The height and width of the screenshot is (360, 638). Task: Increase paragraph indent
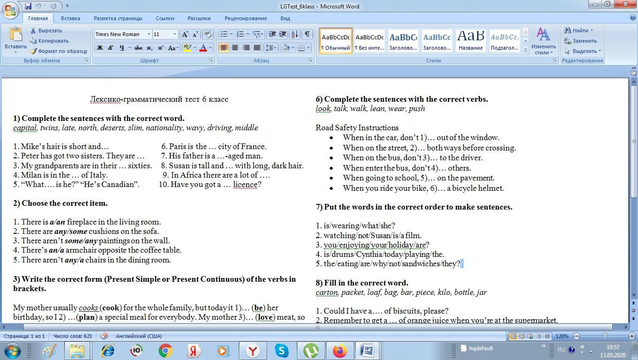[283, 34]
